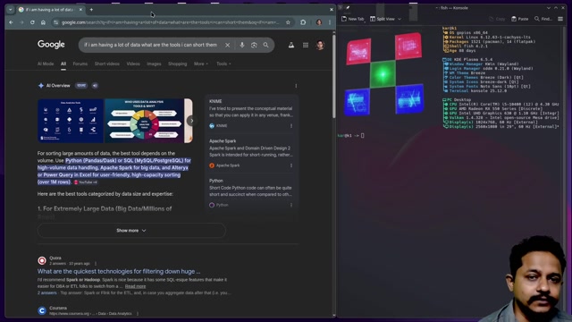Open Google apps grid

point(306,45)
